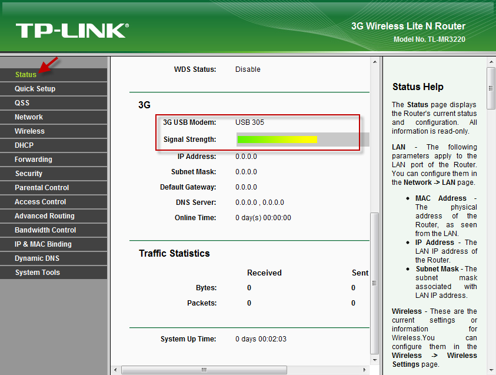Click the 'Status Help' heading
This screenshot has height=375, width=496.
[x=418, y=87]
